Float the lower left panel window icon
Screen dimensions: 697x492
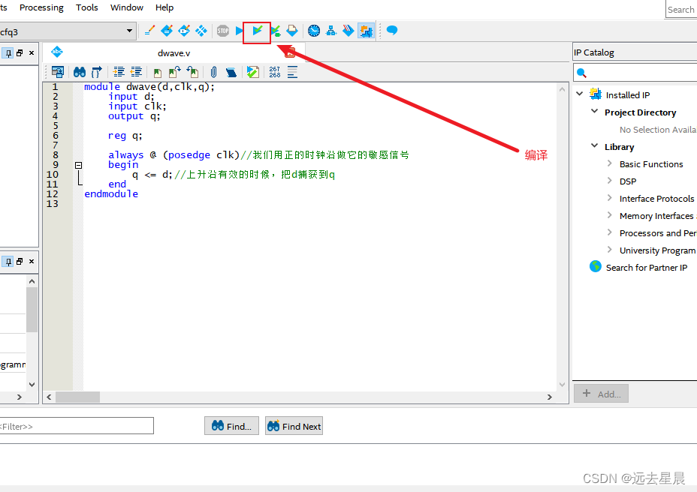pos(20,262)
